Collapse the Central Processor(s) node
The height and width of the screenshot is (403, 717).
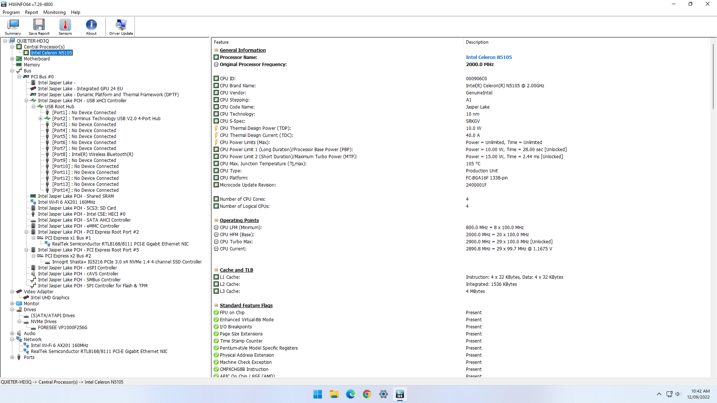pyautogui.click(x=12, y=47)
